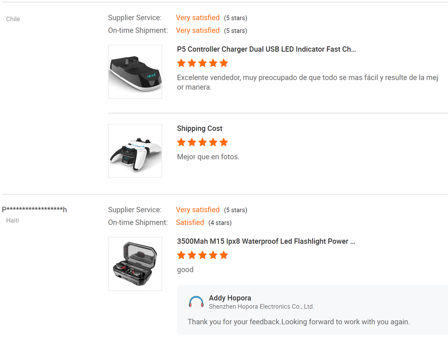Viewport: 448px width, 337px height.
Task: Open the M15 earbuds case thumbnail
Action: (135, 264)
